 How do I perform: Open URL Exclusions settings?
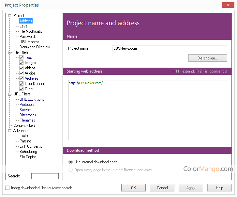(x=32, y=99)
